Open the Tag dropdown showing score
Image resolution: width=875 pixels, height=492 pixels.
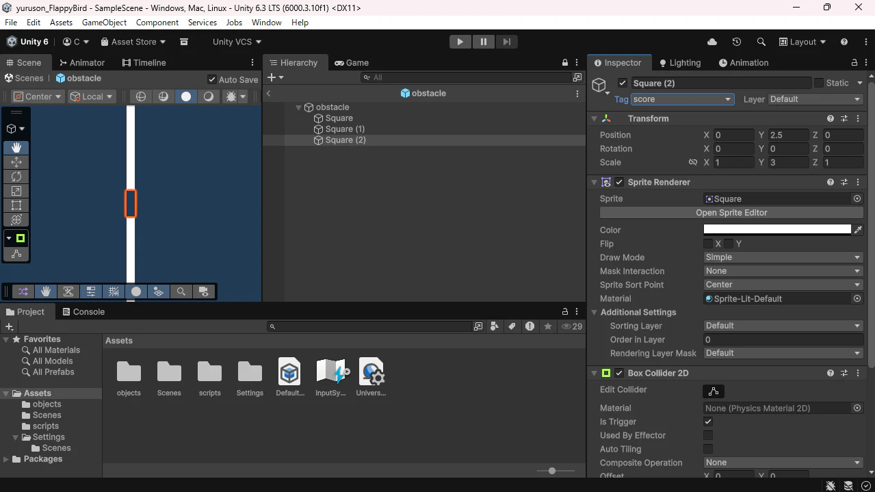(x=682, y=99)
